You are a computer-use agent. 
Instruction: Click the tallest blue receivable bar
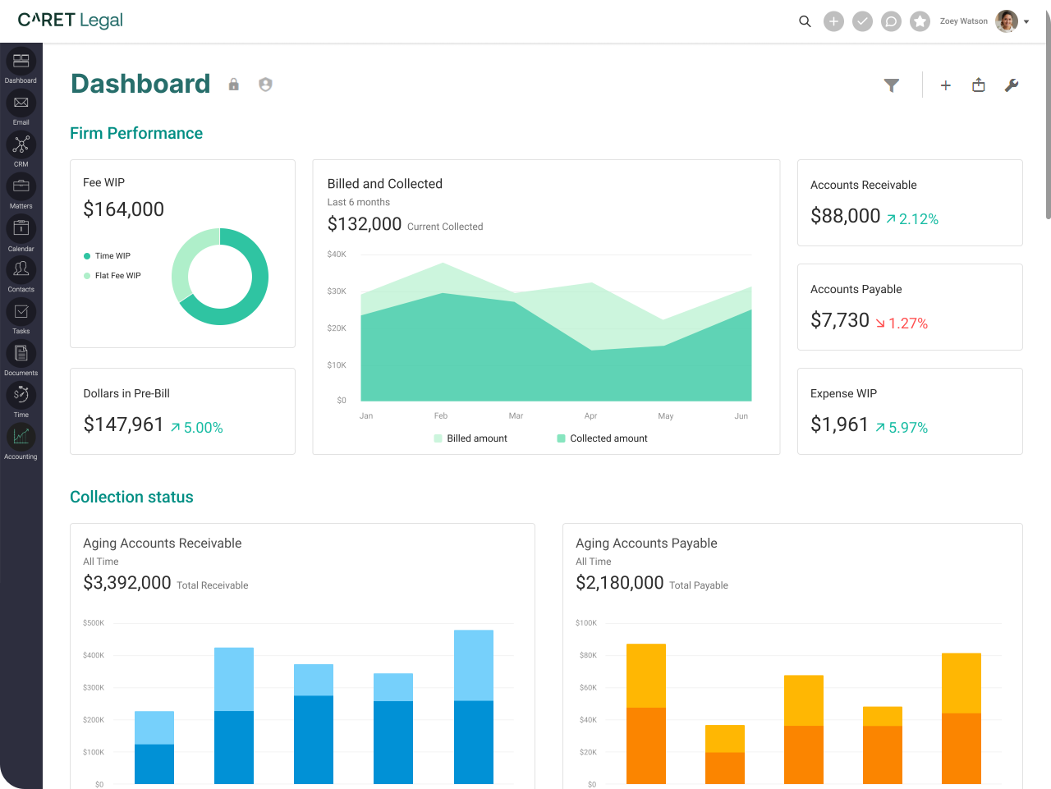point(474,707)
